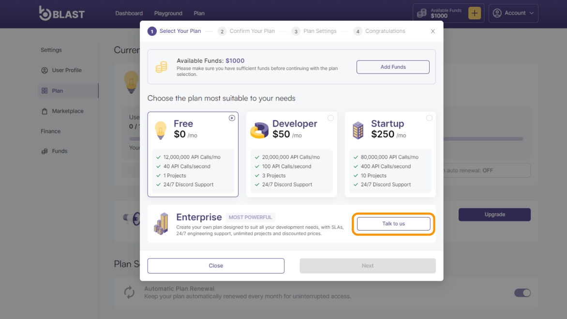Click the Marketplace bag icon
Screen dimensions: 567x319
pyautogui.click(x=45, y=111)
